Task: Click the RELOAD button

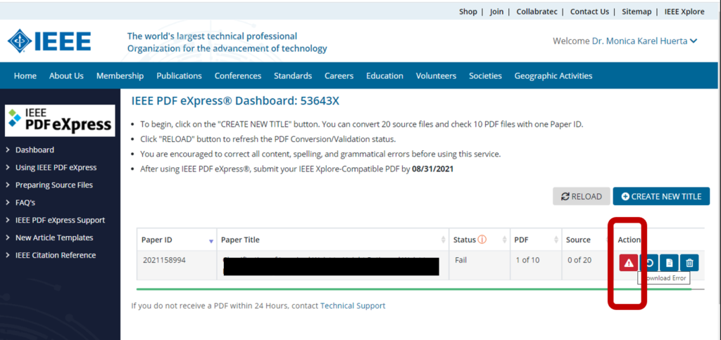Action: coord(582,197)
